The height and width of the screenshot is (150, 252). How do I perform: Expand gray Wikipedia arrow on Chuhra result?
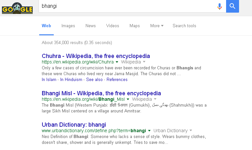pos(144,62)
